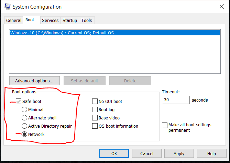Uncheck the Safe boot checkbox

[x=19, y=102]
